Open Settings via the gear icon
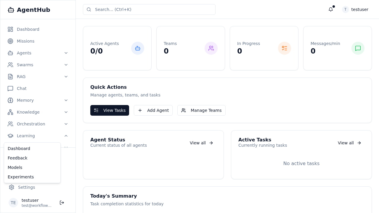 tap(12, 187)
